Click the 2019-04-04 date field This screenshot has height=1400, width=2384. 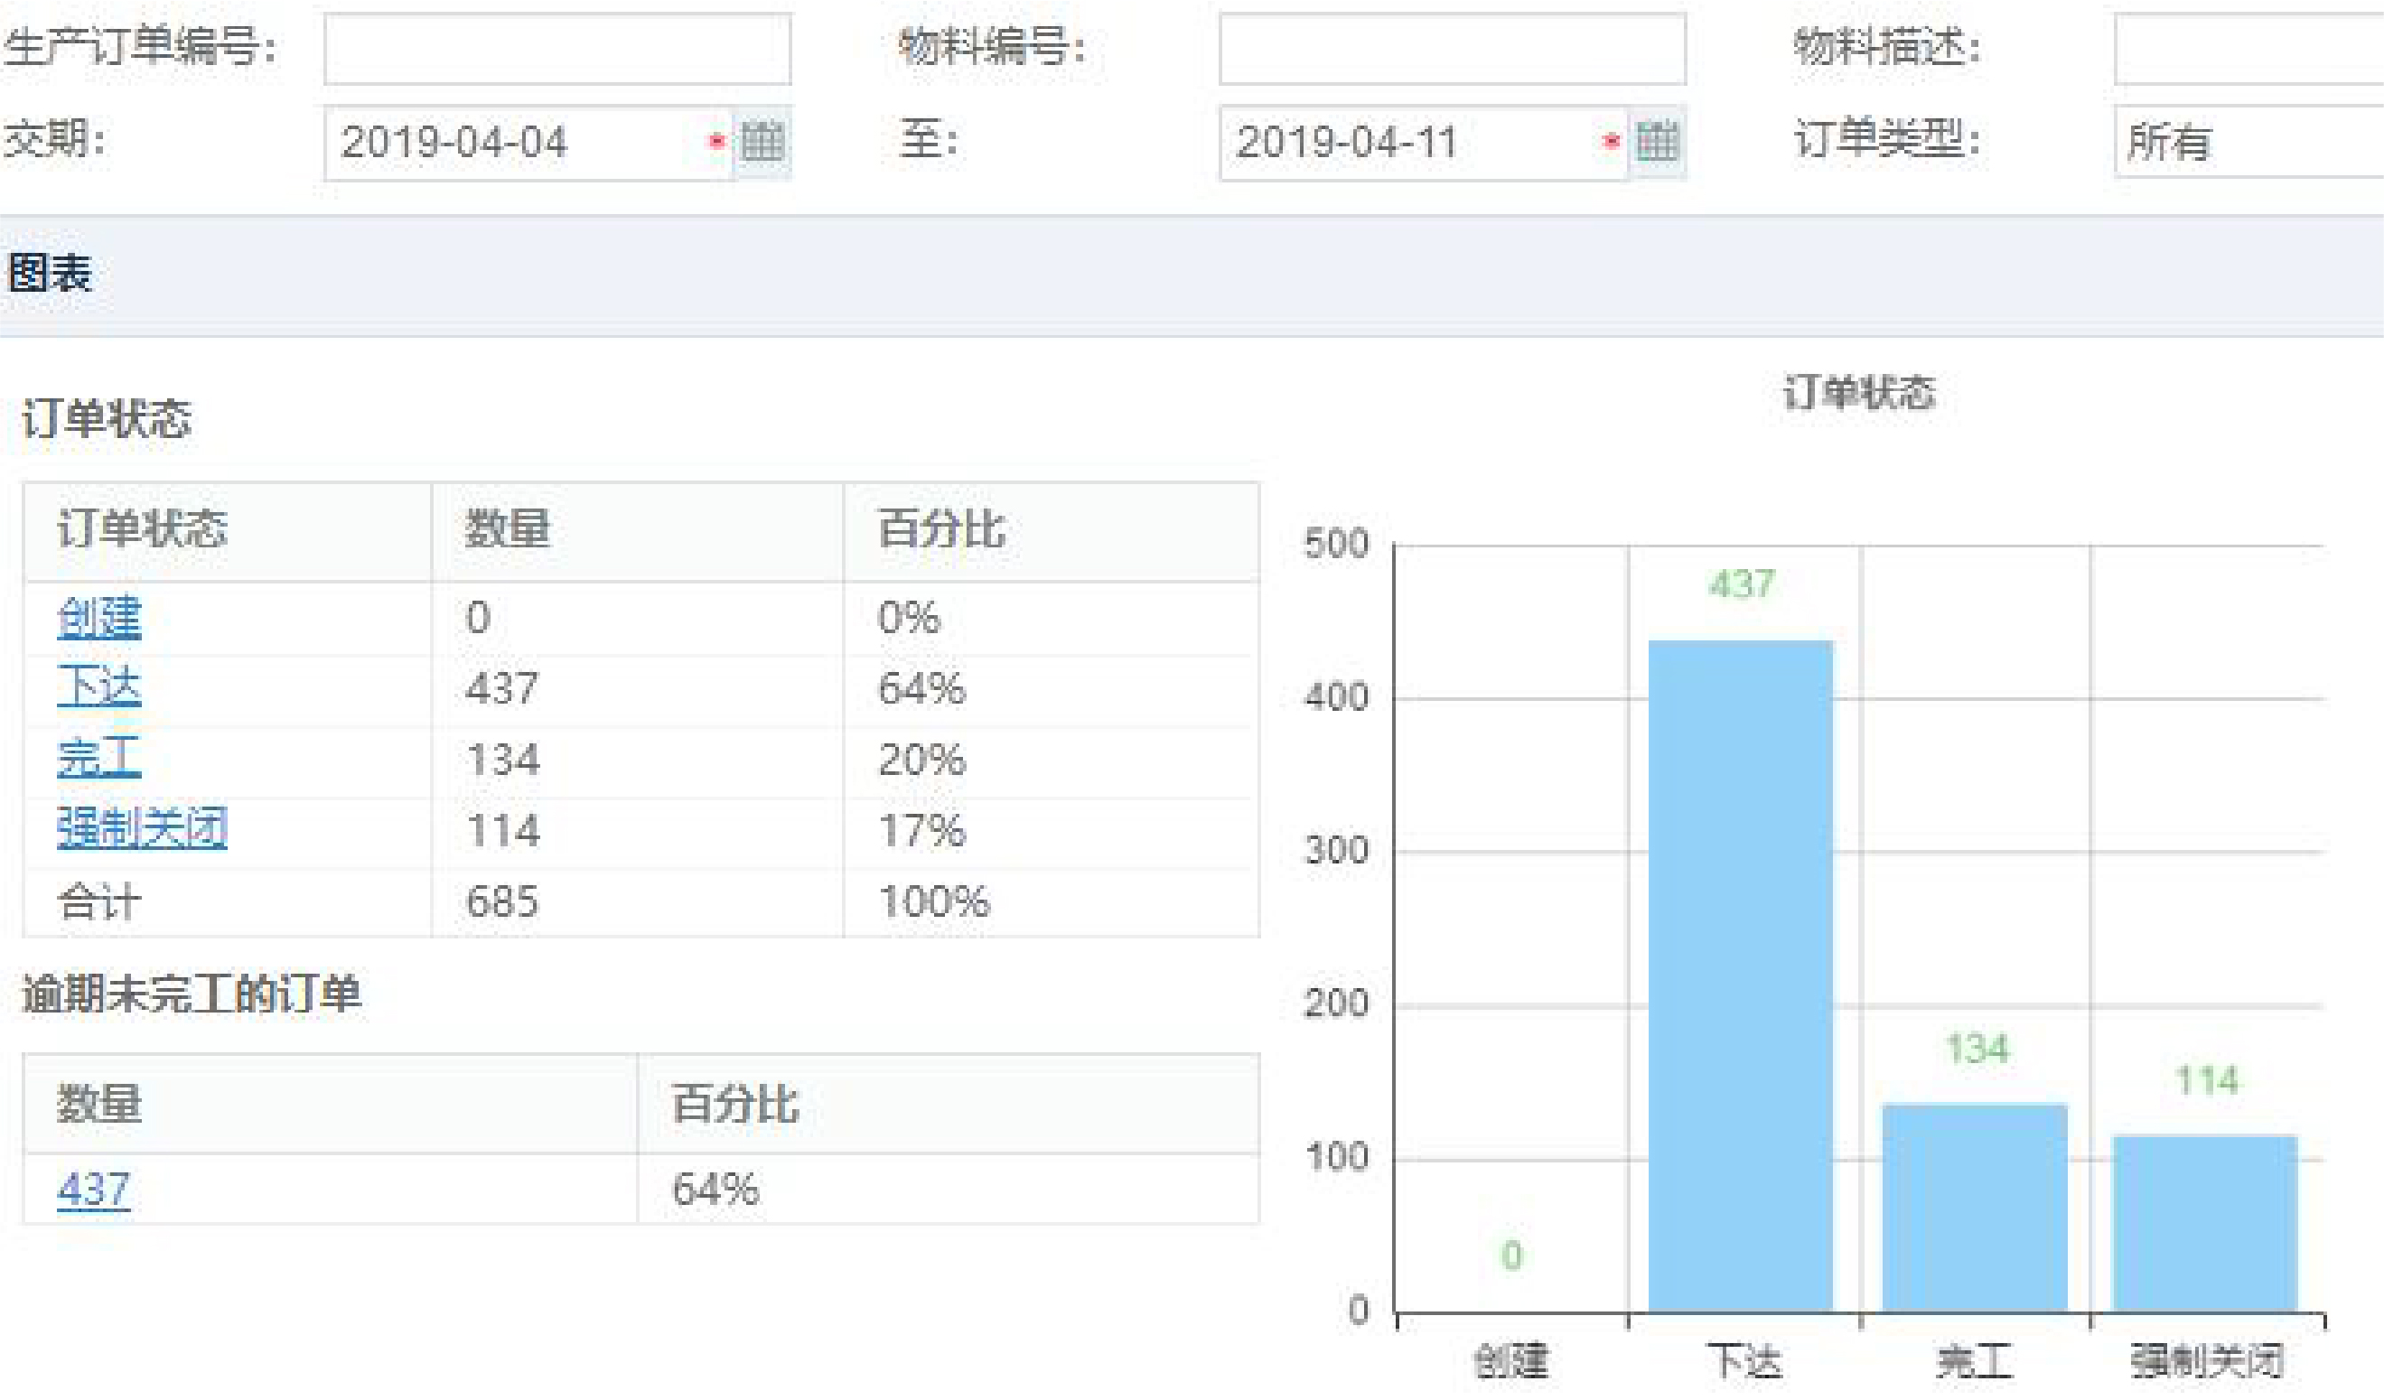click(x=516, y=142)
